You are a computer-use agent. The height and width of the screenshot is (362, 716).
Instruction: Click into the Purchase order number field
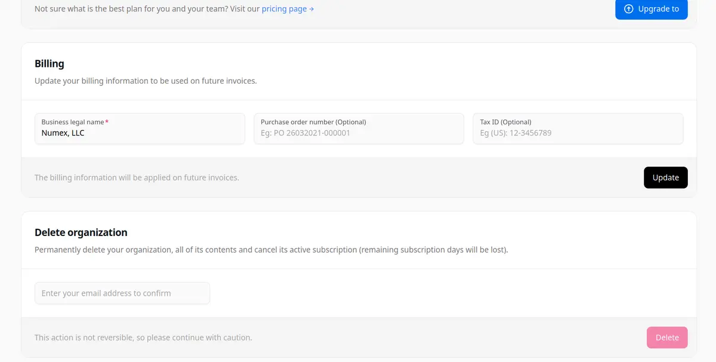point(359,133)
